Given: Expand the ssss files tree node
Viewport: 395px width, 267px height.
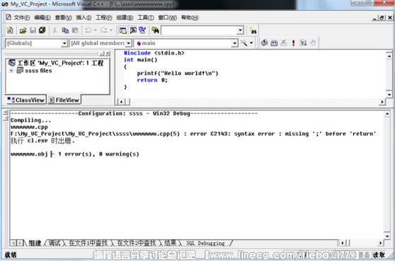Looking at the screenshot, I should click(11, 71).
